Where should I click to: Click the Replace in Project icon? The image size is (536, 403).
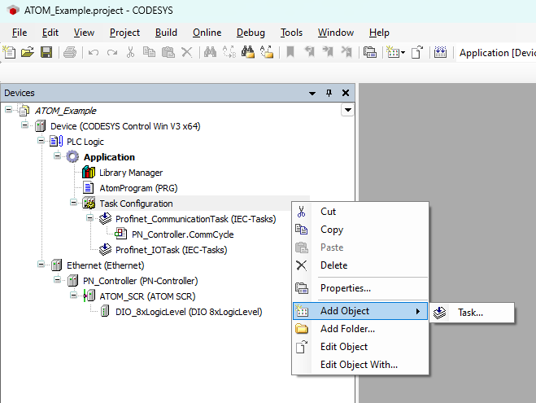(267, 52)
